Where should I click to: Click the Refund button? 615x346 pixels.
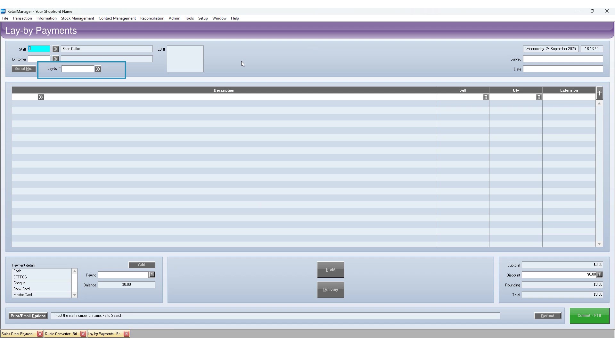(x=548, y=316)
